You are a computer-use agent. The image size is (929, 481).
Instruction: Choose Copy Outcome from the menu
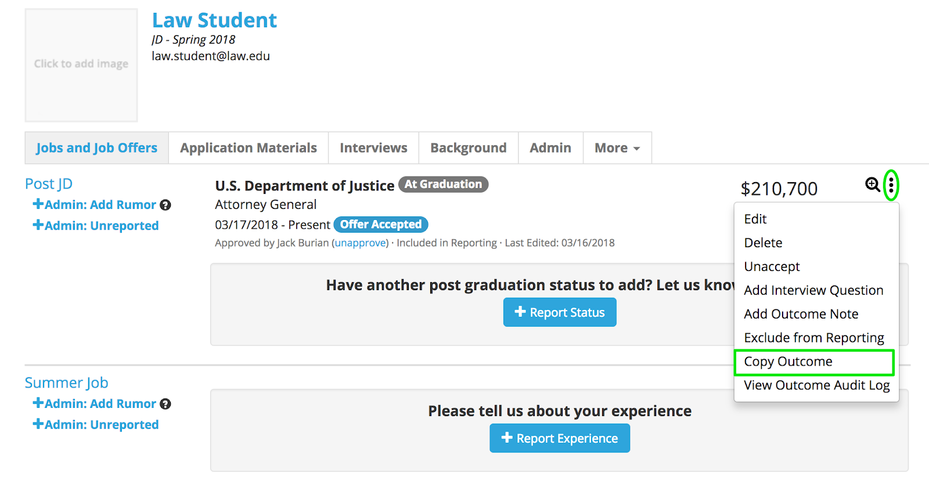click(788, 361)
